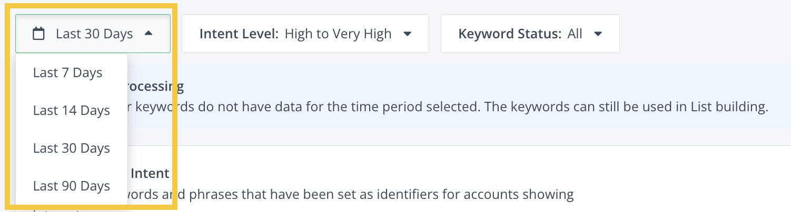Click the bold Keyword Status label
Viewport: 791px width, 212px height.
tap(510, 34)
